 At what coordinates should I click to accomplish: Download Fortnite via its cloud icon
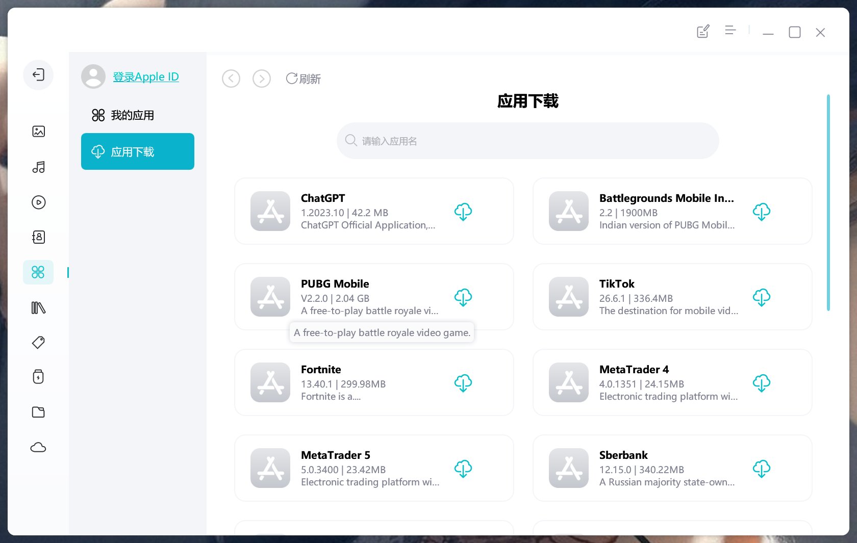tap(463, 383)
